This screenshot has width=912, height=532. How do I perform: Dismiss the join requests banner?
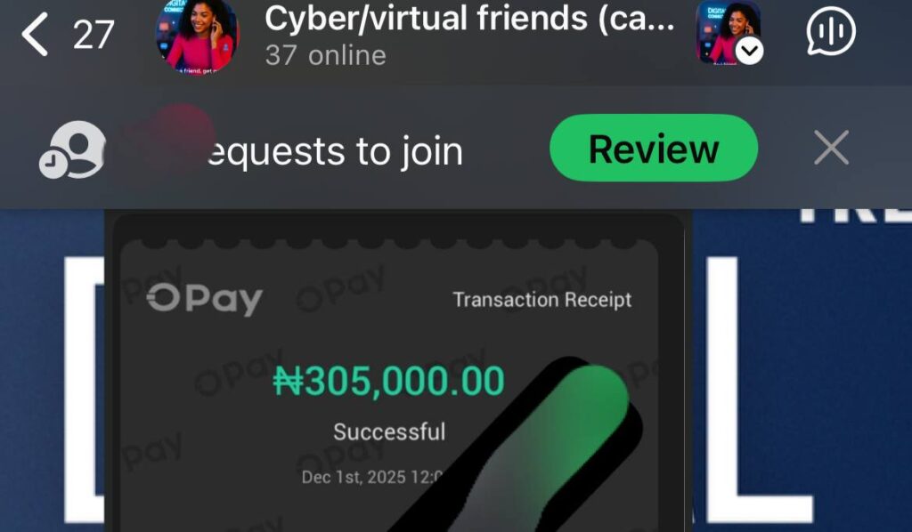[x=831, y=148]
